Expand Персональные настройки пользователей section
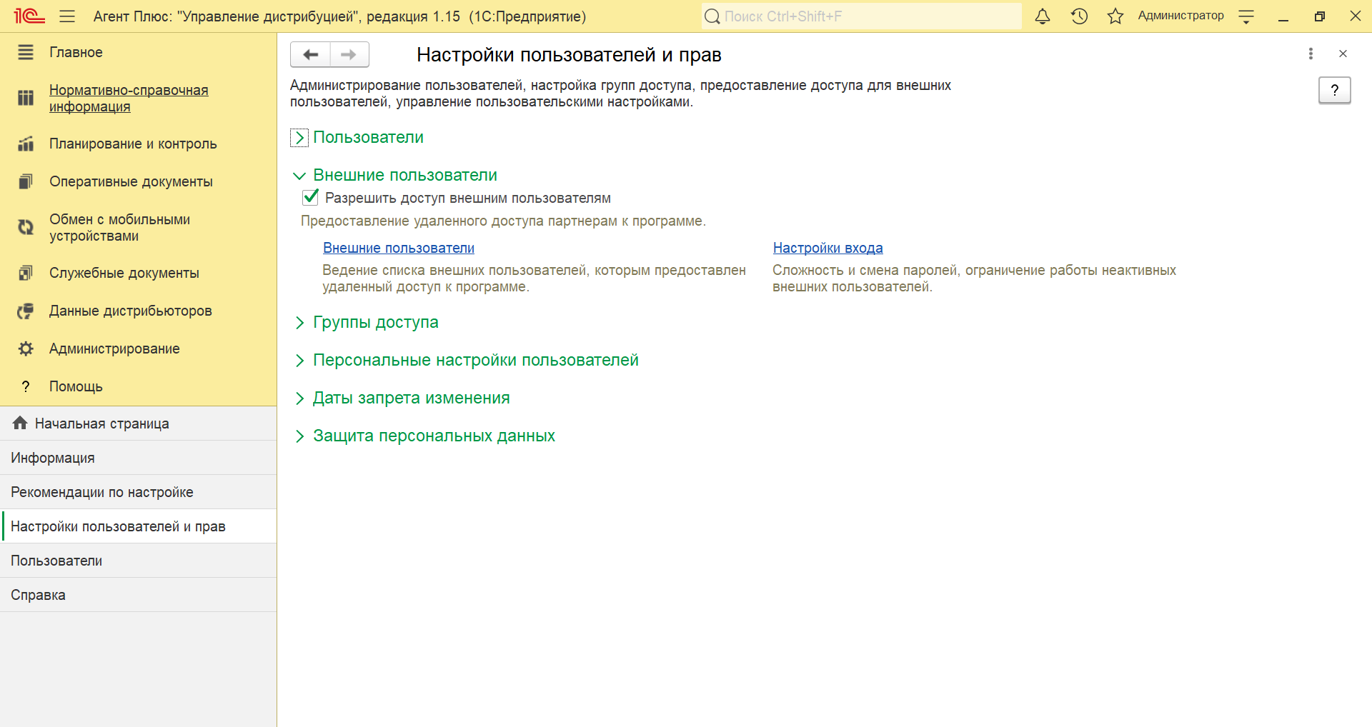 click(x=299, y=361)
